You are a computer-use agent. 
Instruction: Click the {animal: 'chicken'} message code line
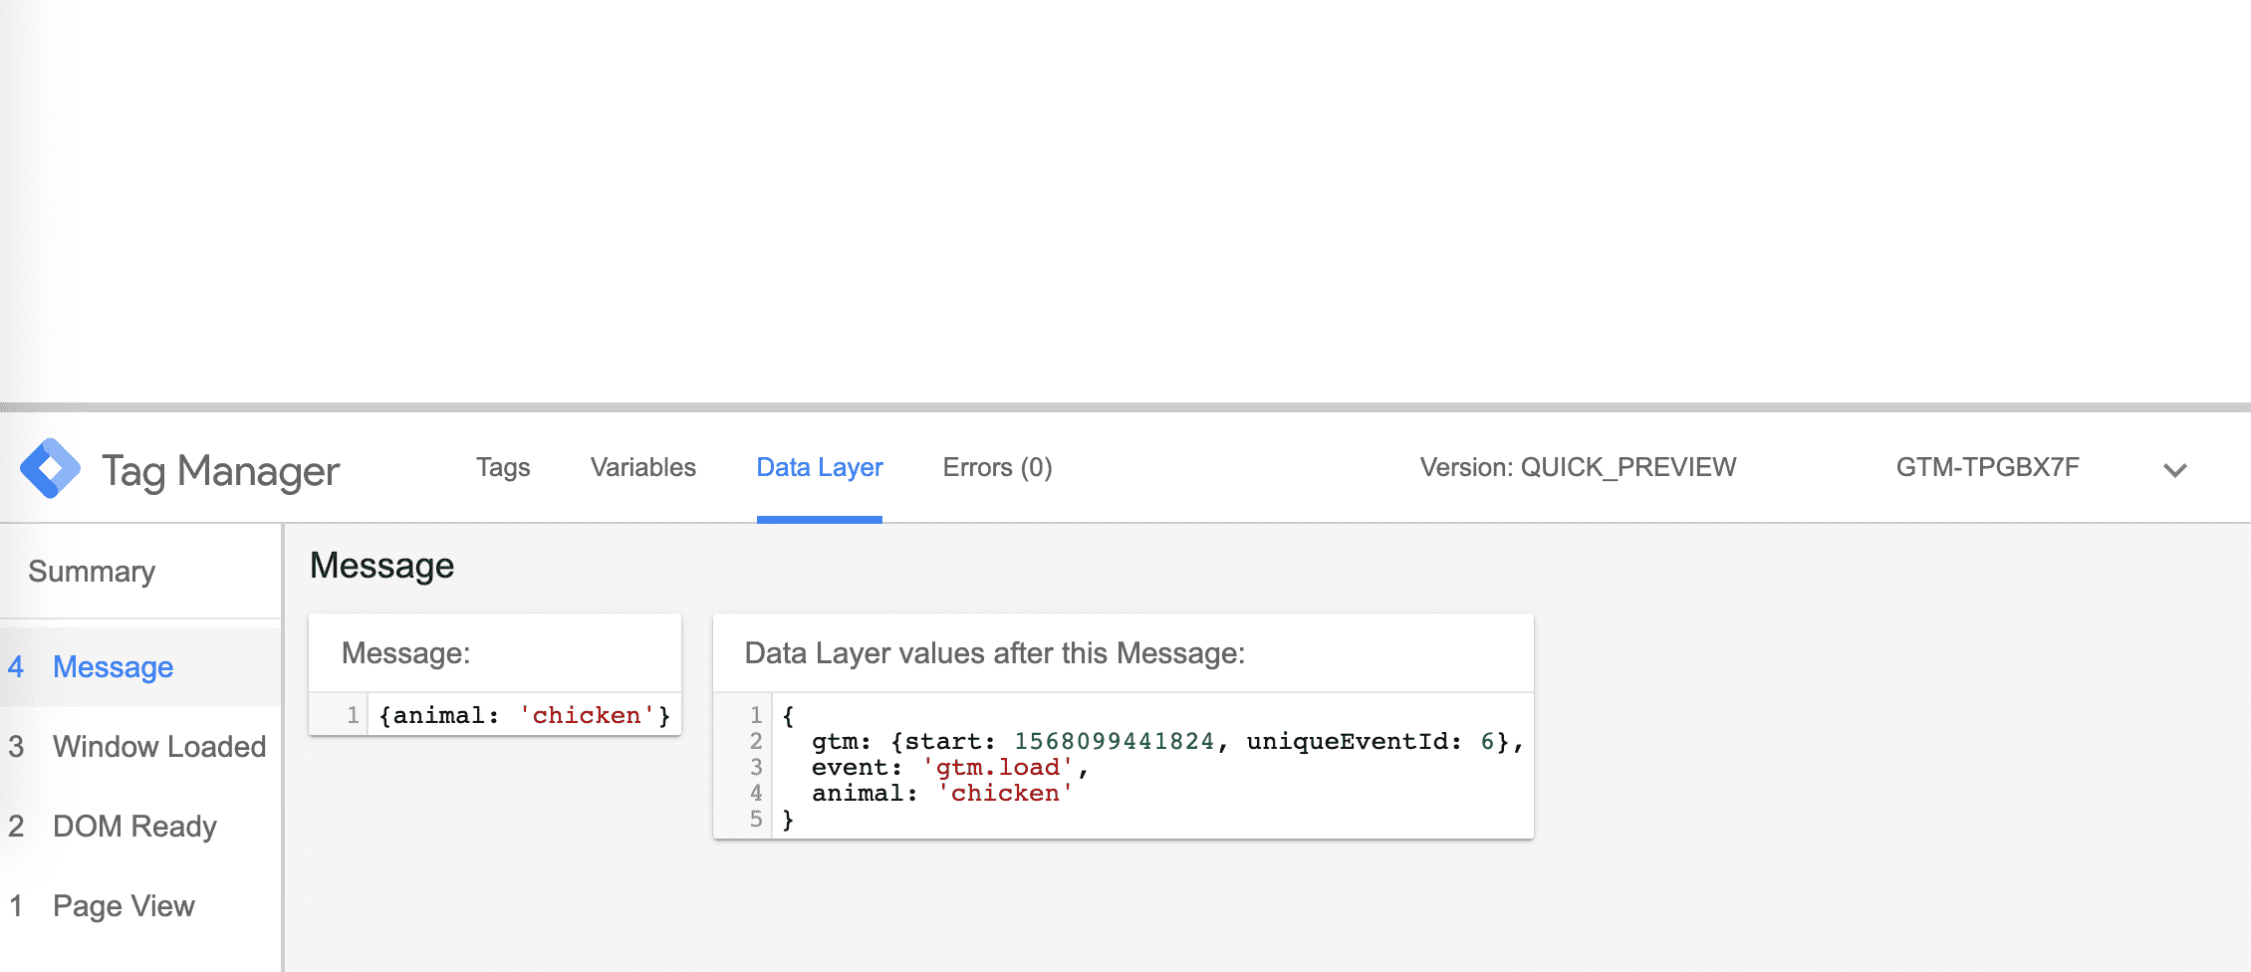click(x=524, y=716)
